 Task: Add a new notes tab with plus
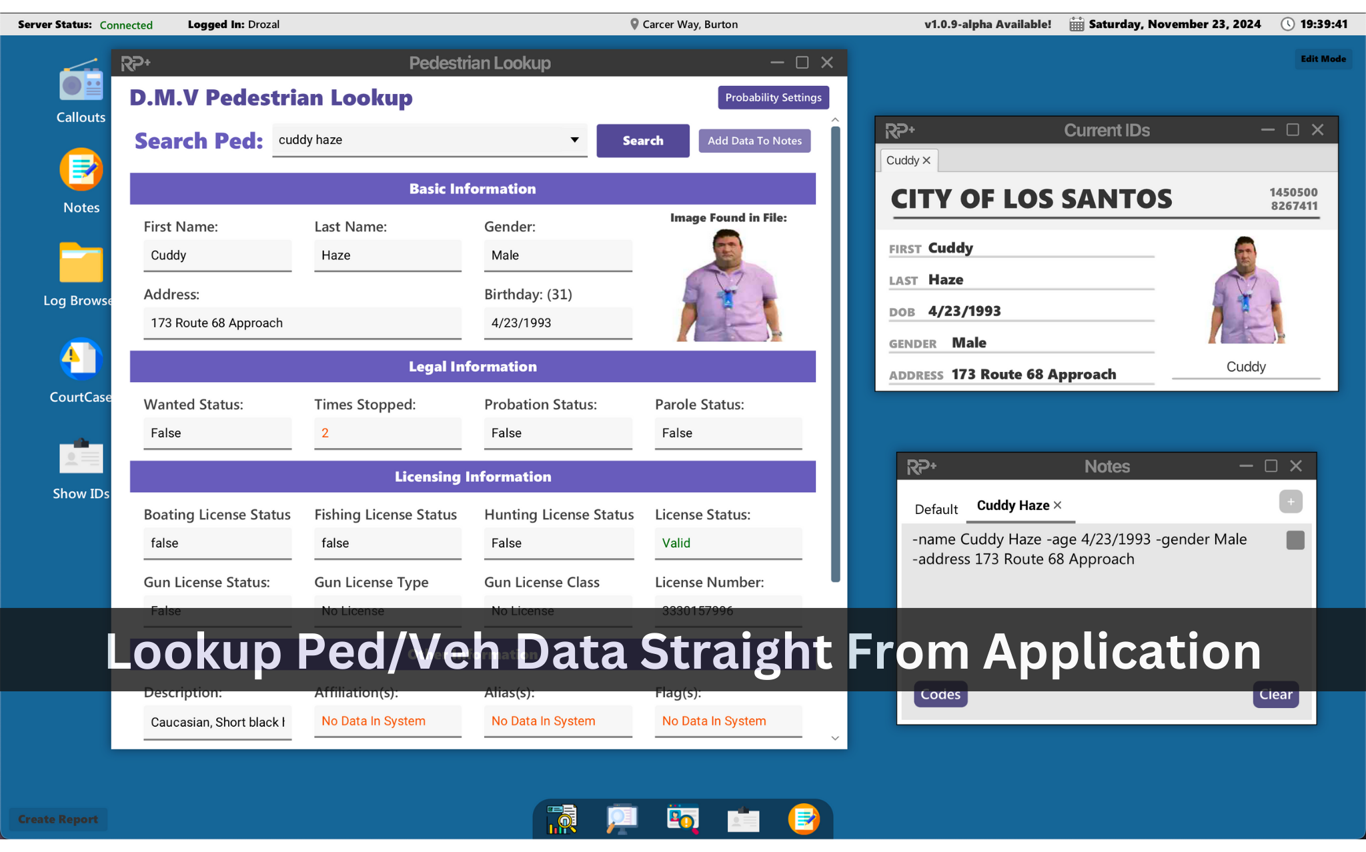pyautogui.click(x=1290, y=501)
